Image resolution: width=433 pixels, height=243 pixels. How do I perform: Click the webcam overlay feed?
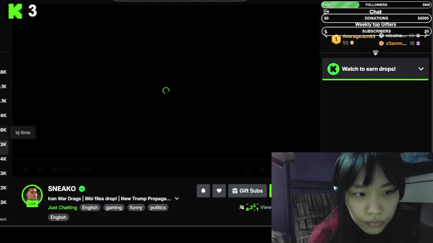tap(352, 197)
